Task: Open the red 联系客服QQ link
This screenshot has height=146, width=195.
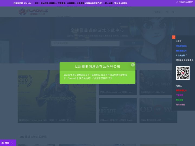Action: (x=181, y=90)
